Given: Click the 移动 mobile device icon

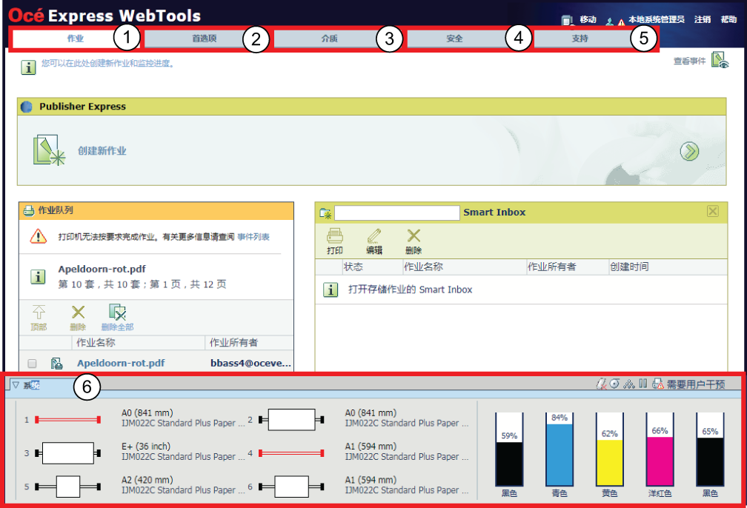Looking at the screenshot, I should click(x=566, y=21).
